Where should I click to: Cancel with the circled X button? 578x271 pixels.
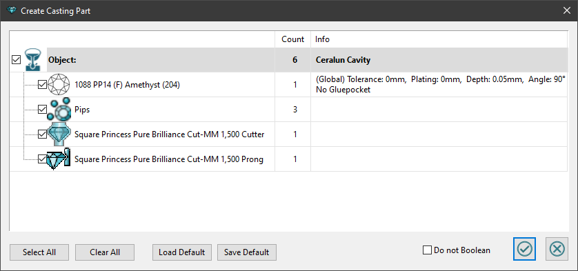click(557, 249)
